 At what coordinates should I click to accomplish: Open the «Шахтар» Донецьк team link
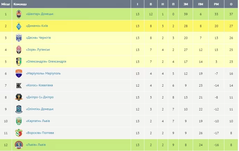pos(39,14)
